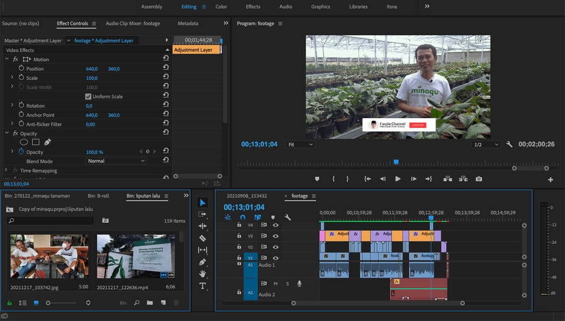Solo the Audio 2 track
This screenshot has width=565, height=321.
pyautogui.click(x=288, y=283)
